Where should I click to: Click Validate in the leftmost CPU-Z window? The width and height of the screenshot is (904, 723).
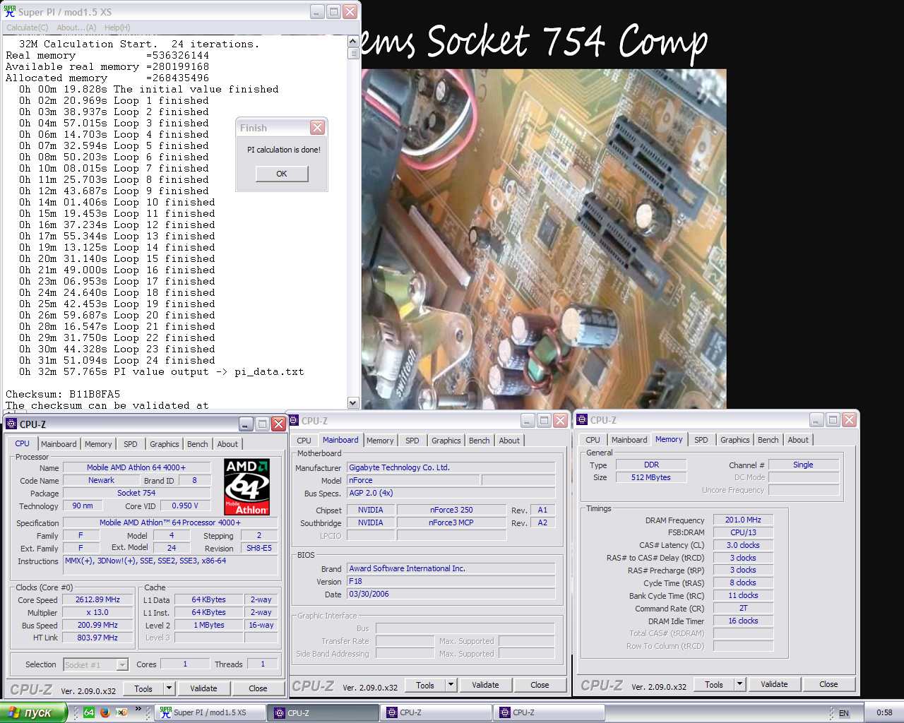pyautogui.click(x=203, y=688)
